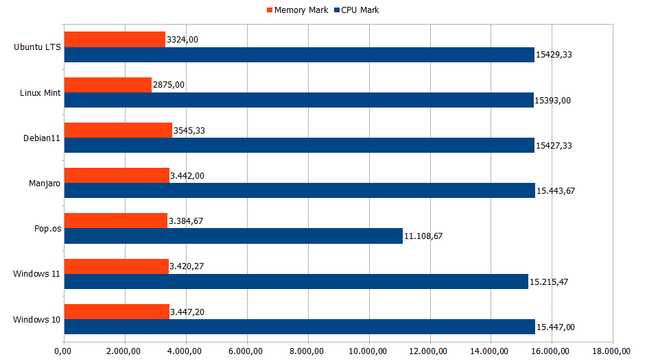Click the 15.443,67 data label
This screenshot has width=647, height=363.
[x=556, y=191]
